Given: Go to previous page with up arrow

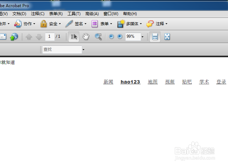Looking at the screenshot, I should 29,37.
